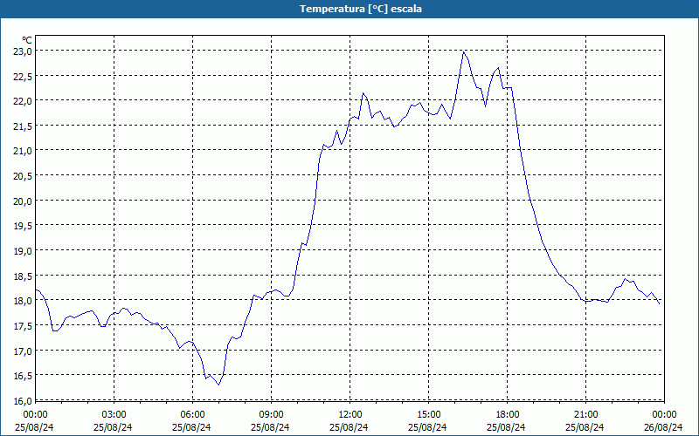699x436 pixels.
Task: Click the 25/08/24 date under 15:00
Action: click(x=427, y=427)
